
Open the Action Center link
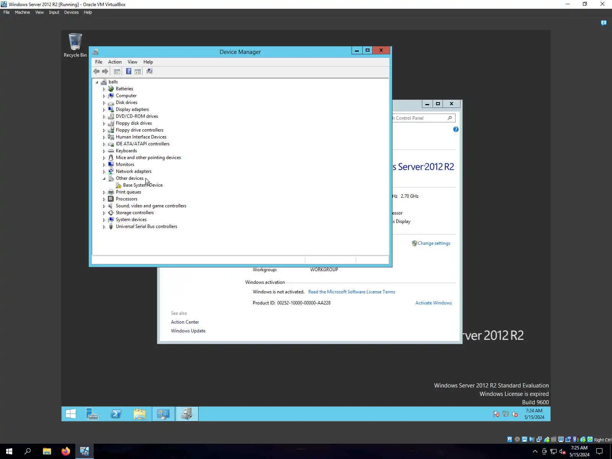(x=185, y=322)
